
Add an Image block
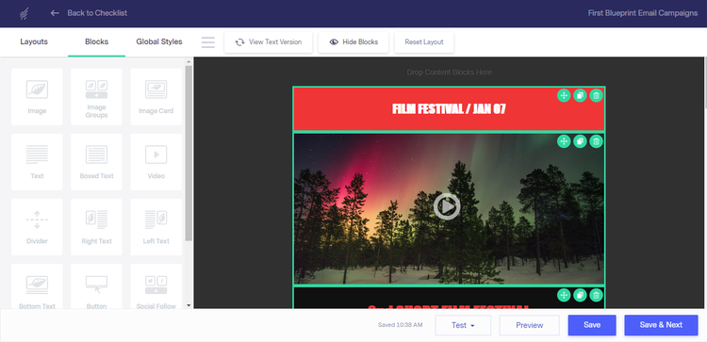tap(37, 96)
